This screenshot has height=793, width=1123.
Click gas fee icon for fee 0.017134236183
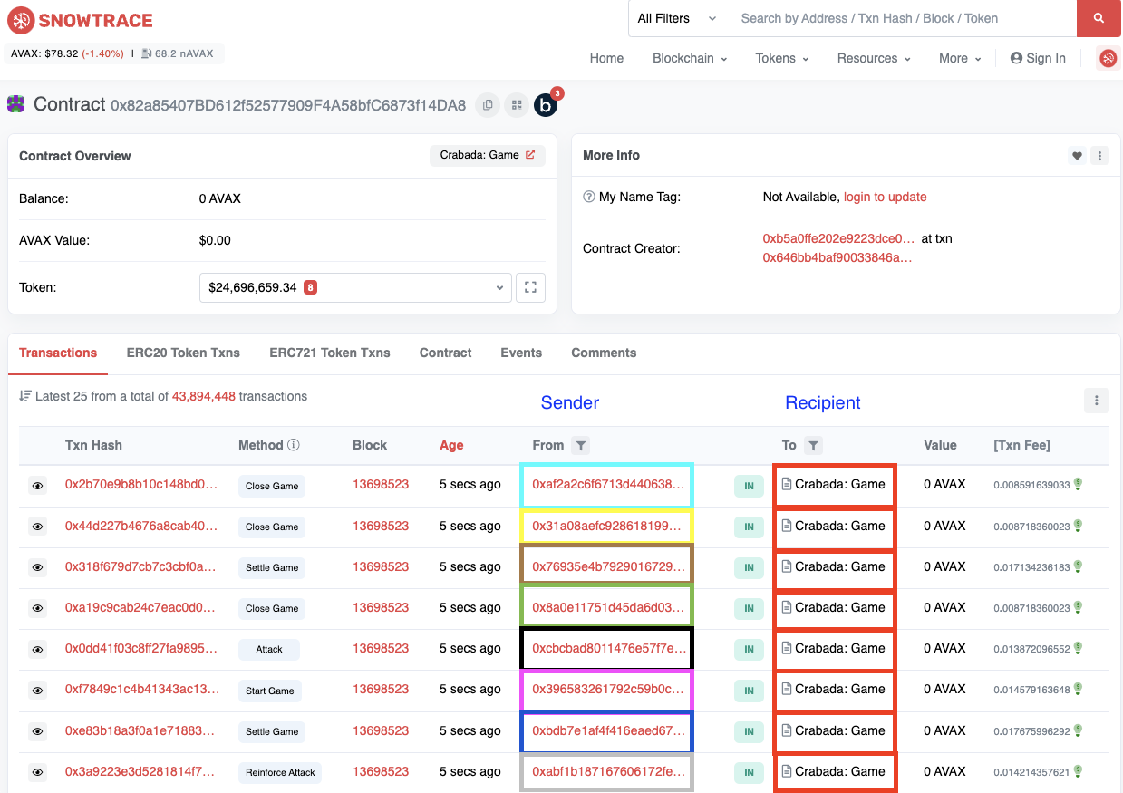click(x=1079, y=566)
